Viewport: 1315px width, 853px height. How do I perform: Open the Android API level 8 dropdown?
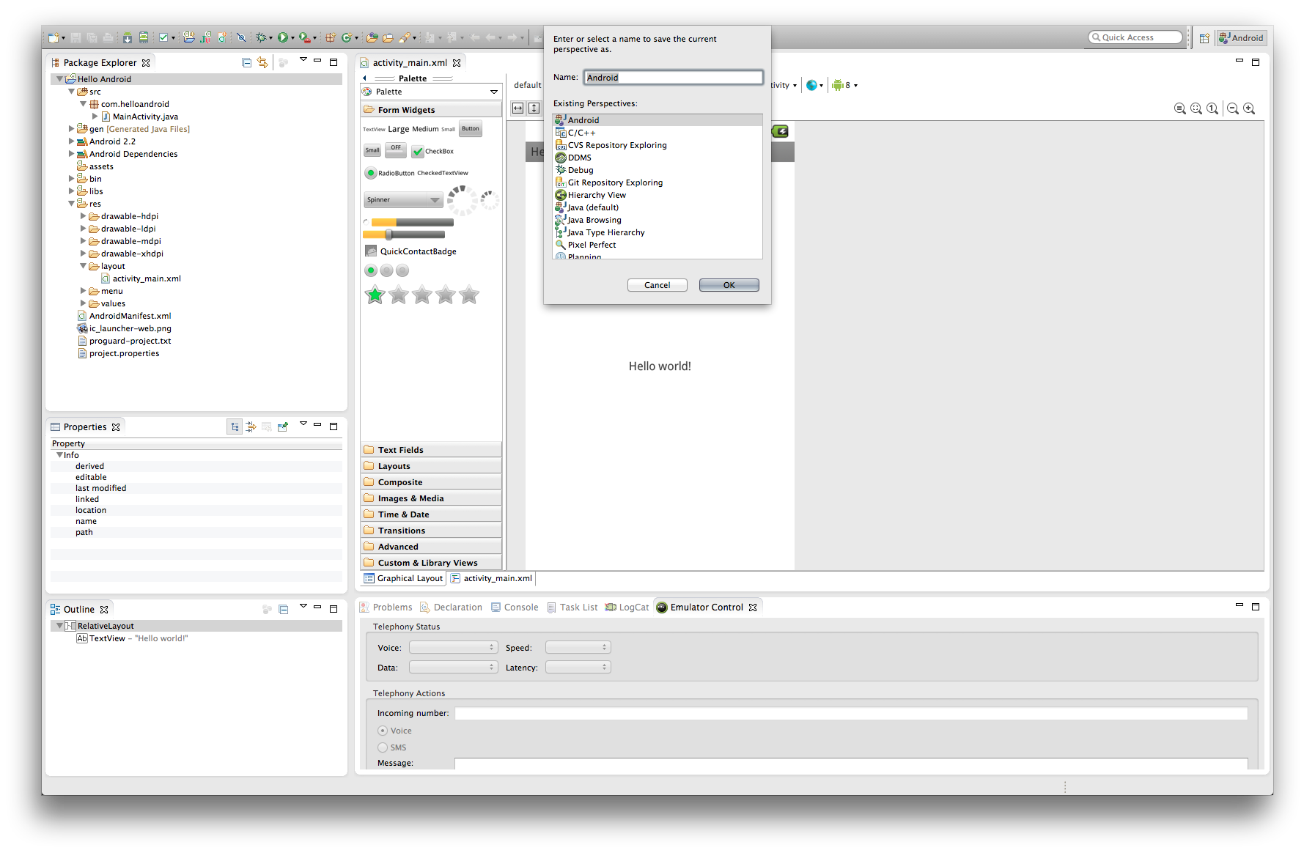pyautogui.click(x=844, y=85)
